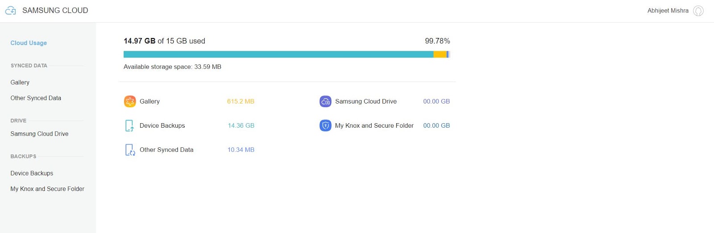Click the Gallery flower icon

pos(130,101)
